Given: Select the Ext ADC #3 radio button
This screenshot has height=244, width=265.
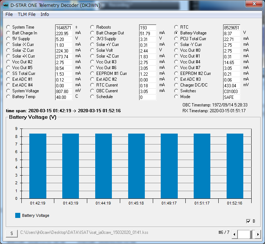Looking at the screenshot, I should pyautogui.click(x=176, y=79).
